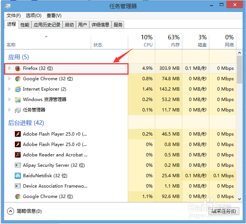The image size is (246, 224).
Task: Click the 简略信息(D) link text
Action: click(x=29, y=211)
